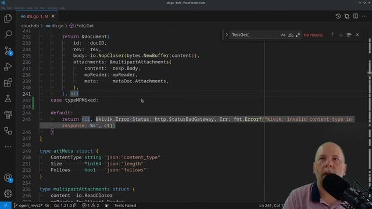This screenshot has height=209, width=372.
Task: Toggle Match Case in find widget
Action: click(283, 35)
